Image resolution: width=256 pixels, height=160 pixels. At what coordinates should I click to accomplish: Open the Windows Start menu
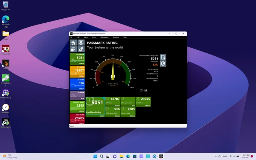(95, 156)
